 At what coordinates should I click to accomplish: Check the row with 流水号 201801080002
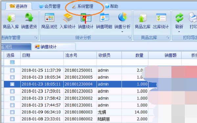(x=12, y=119)
